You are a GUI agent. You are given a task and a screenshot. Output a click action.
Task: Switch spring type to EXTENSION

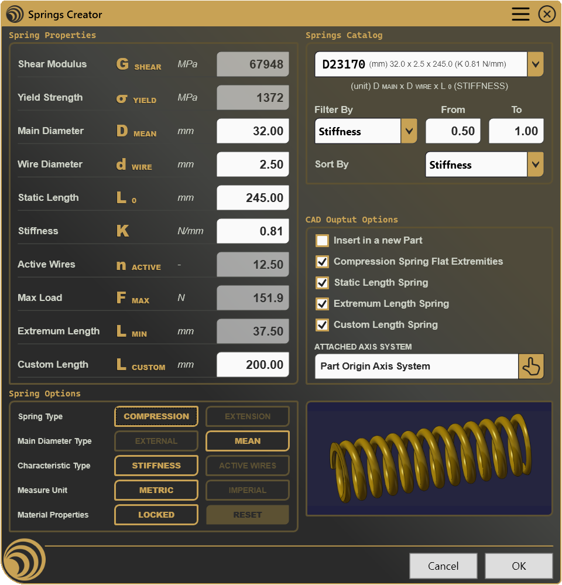click(248, 416)
